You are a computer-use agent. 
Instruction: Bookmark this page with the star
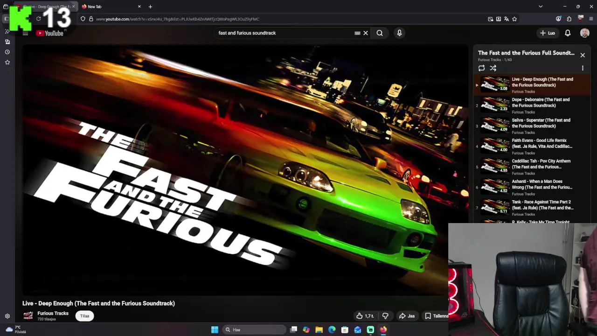[x=514, y=19]
